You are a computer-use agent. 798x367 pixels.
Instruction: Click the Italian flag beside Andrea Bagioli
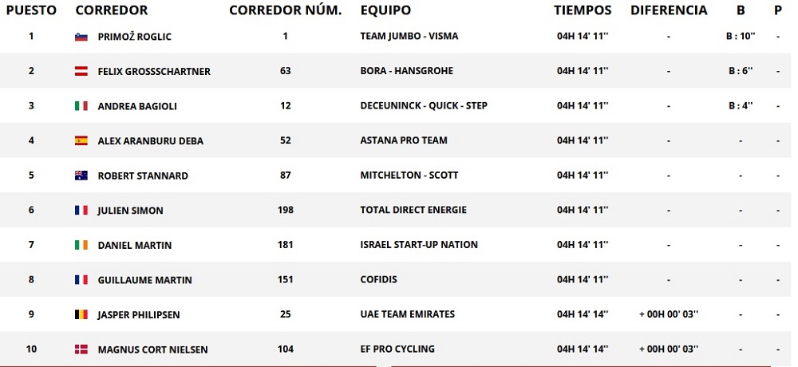(81, 106)
